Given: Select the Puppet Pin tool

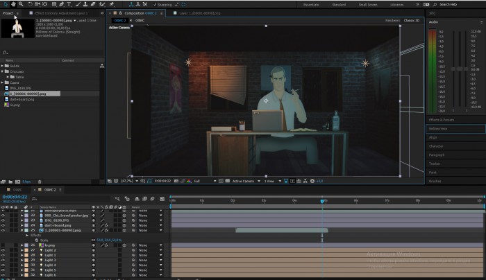Looking at the screenshot, I should click(112, 4).
